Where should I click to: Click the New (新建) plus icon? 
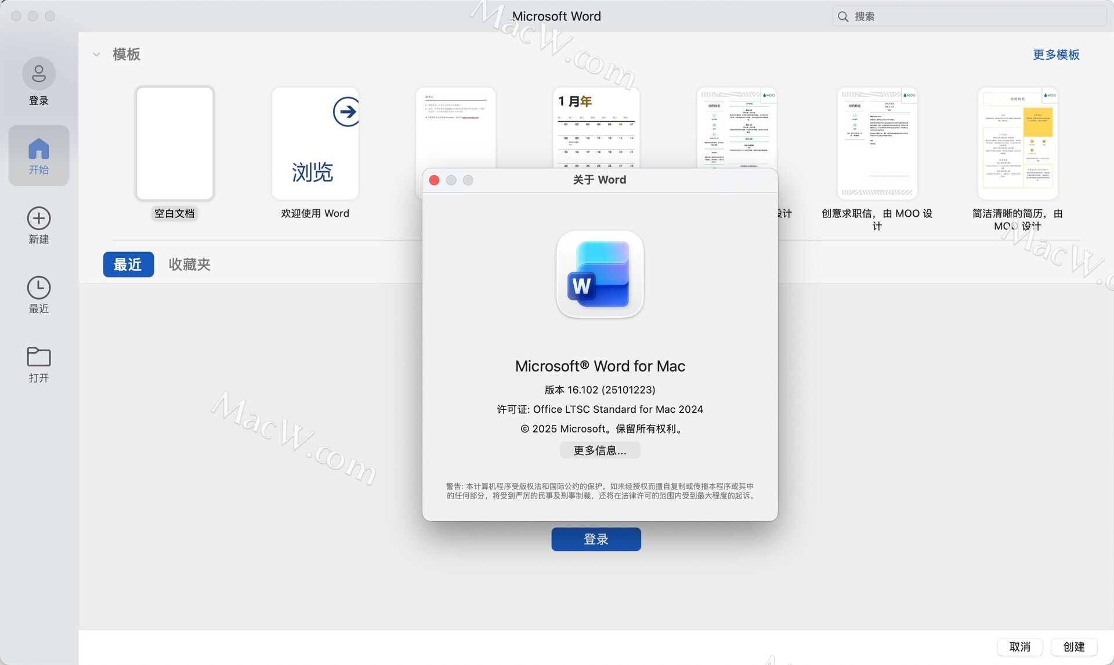click(39, 219)
